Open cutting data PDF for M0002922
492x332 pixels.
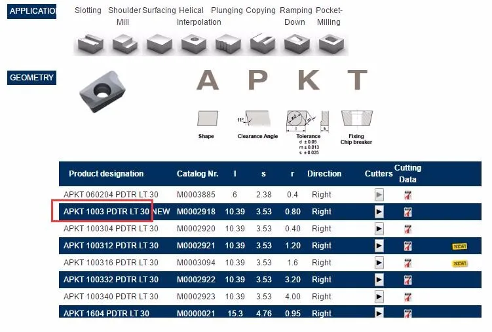pos(407,280)
